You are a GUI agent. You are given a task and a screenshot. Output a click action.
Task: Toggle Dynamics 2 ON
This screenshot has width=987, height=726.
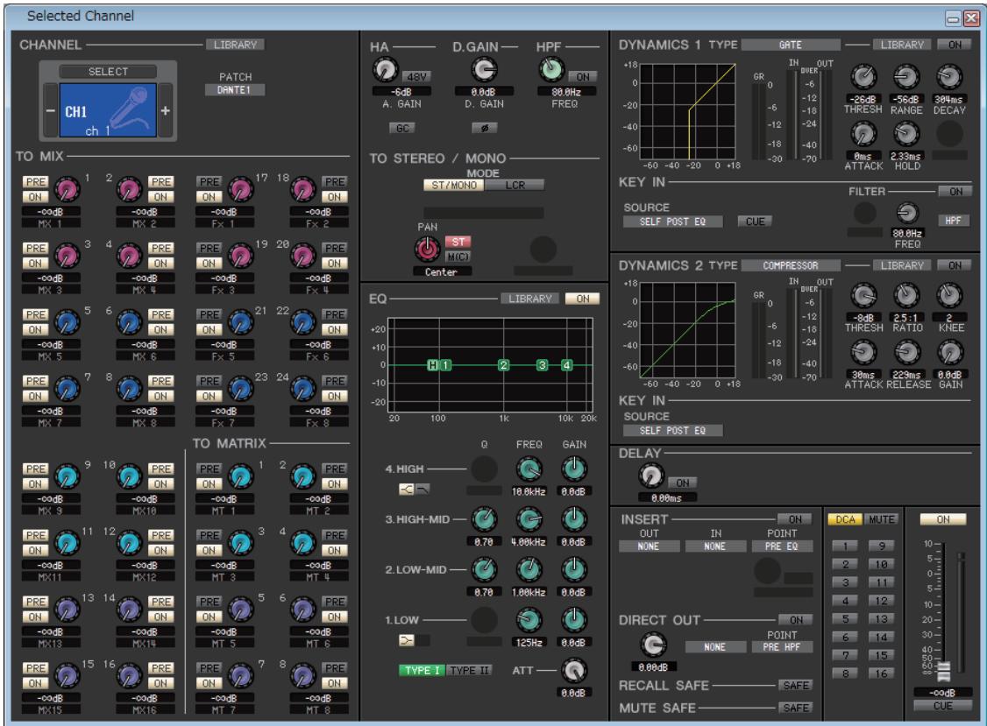pyautogui.click(x=955, y=265)
